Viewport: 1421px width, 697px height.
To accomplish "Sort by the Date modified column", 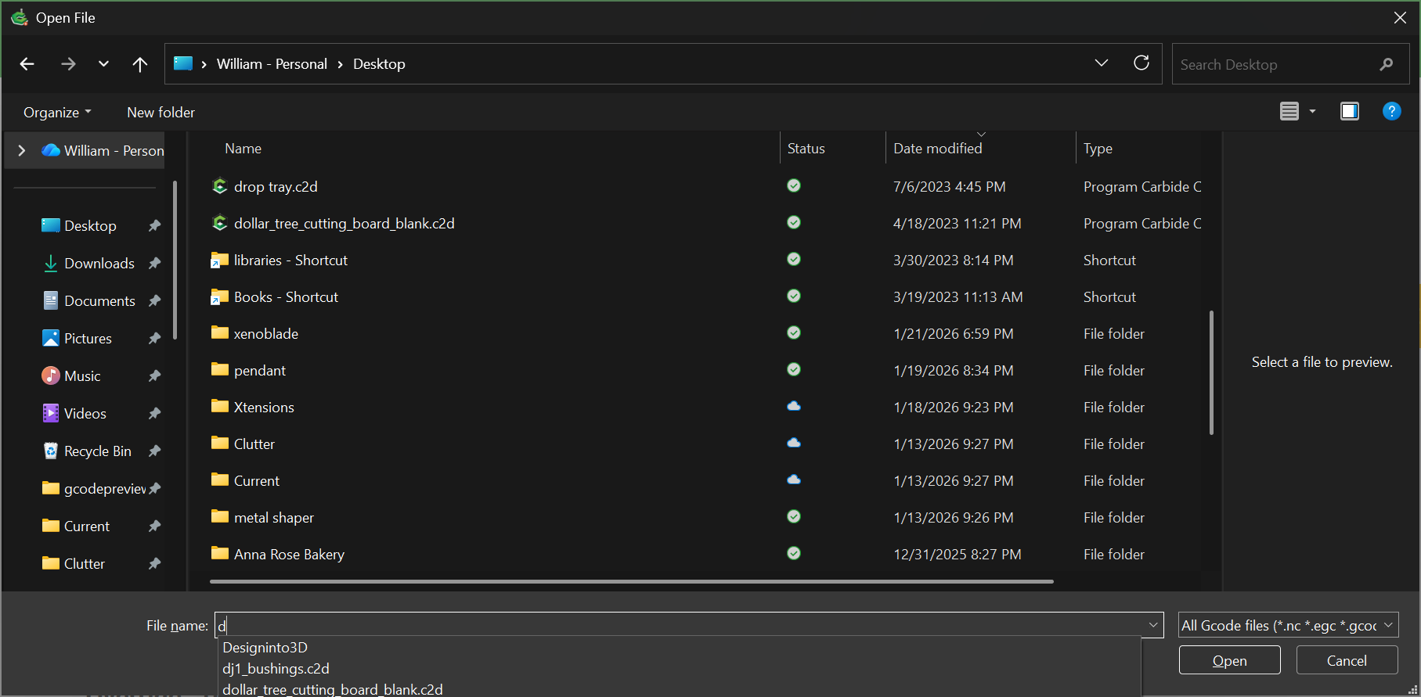I will click(x=937, y=149).
